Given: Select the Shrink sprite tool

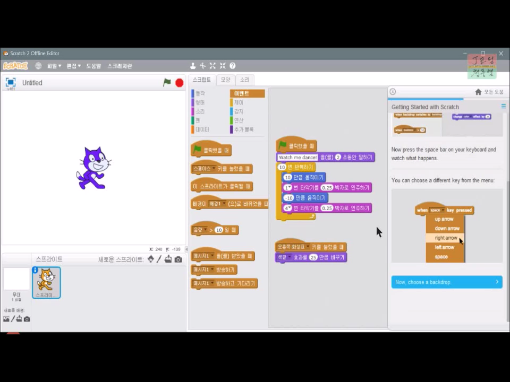Looking at the screenshot, I should [x=223, y=66].
